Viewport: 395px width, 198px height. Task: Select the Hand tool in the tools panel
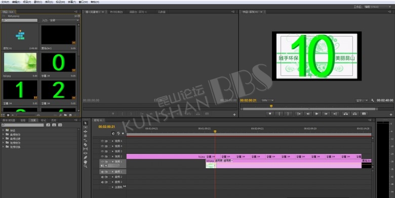[86, 162]
